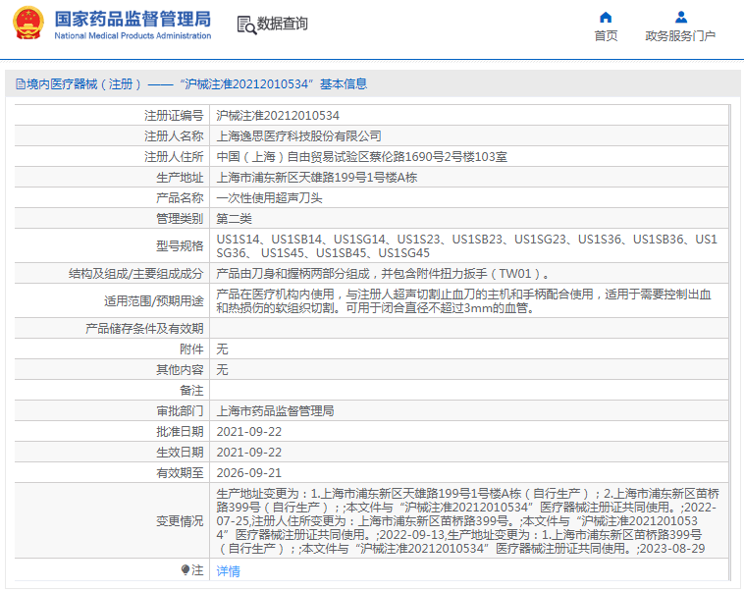Select the model specifications US1S14 cell
Viewport: 744px width, 591px height.
point(467,245)
